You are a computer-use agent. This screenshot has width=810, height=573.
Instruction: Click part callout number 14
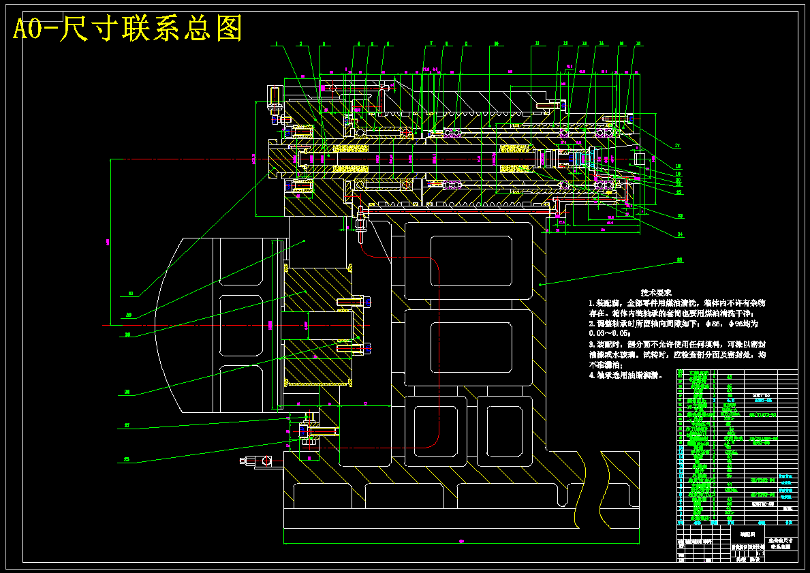[x=602, y=44]
